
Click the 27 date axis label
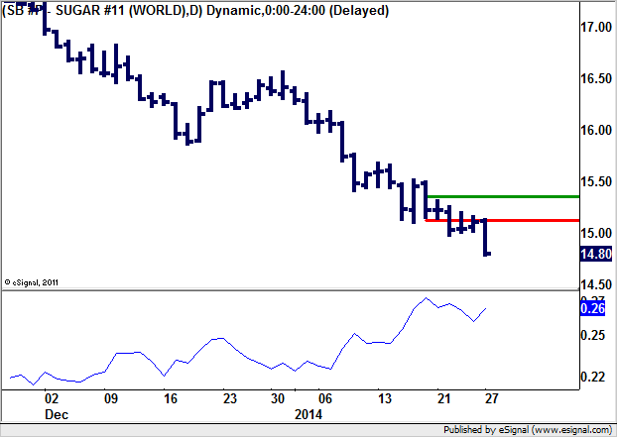coord(491,399)
